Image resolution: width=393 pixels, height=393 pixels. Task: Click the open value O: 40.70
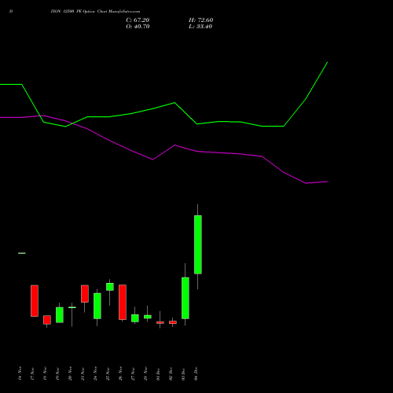[138, 27]
